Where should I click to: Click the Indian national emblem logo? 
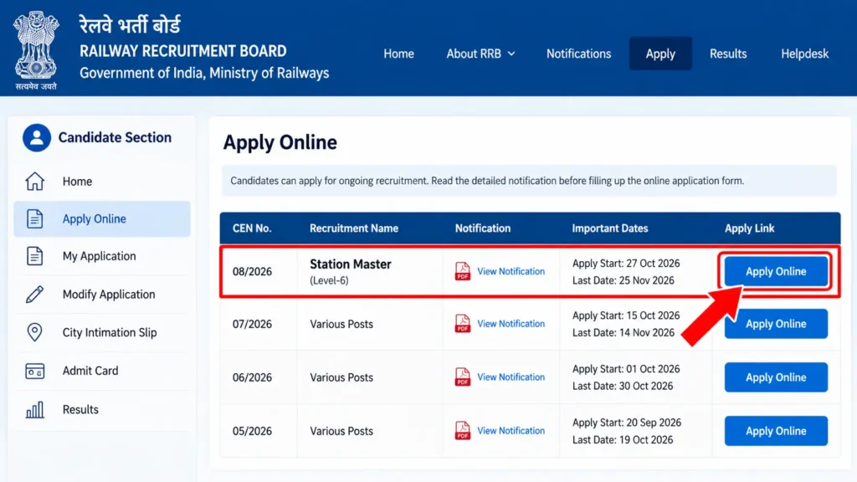tap(36, 49)
